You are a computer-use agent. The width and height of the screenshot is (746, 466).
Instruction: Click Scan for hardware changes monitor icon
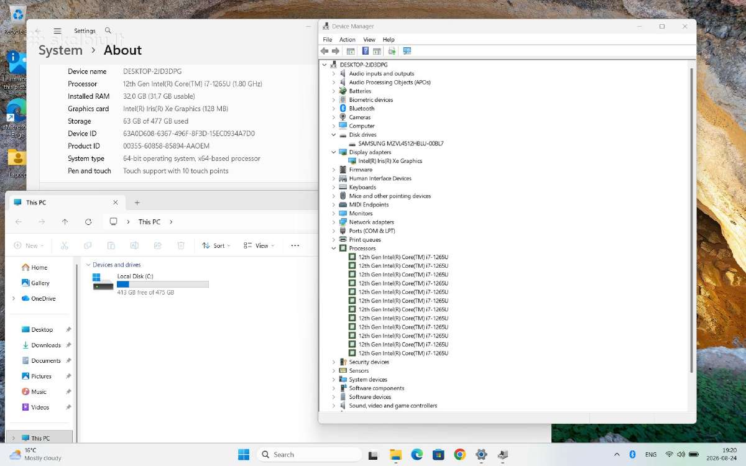pos(407,51)
